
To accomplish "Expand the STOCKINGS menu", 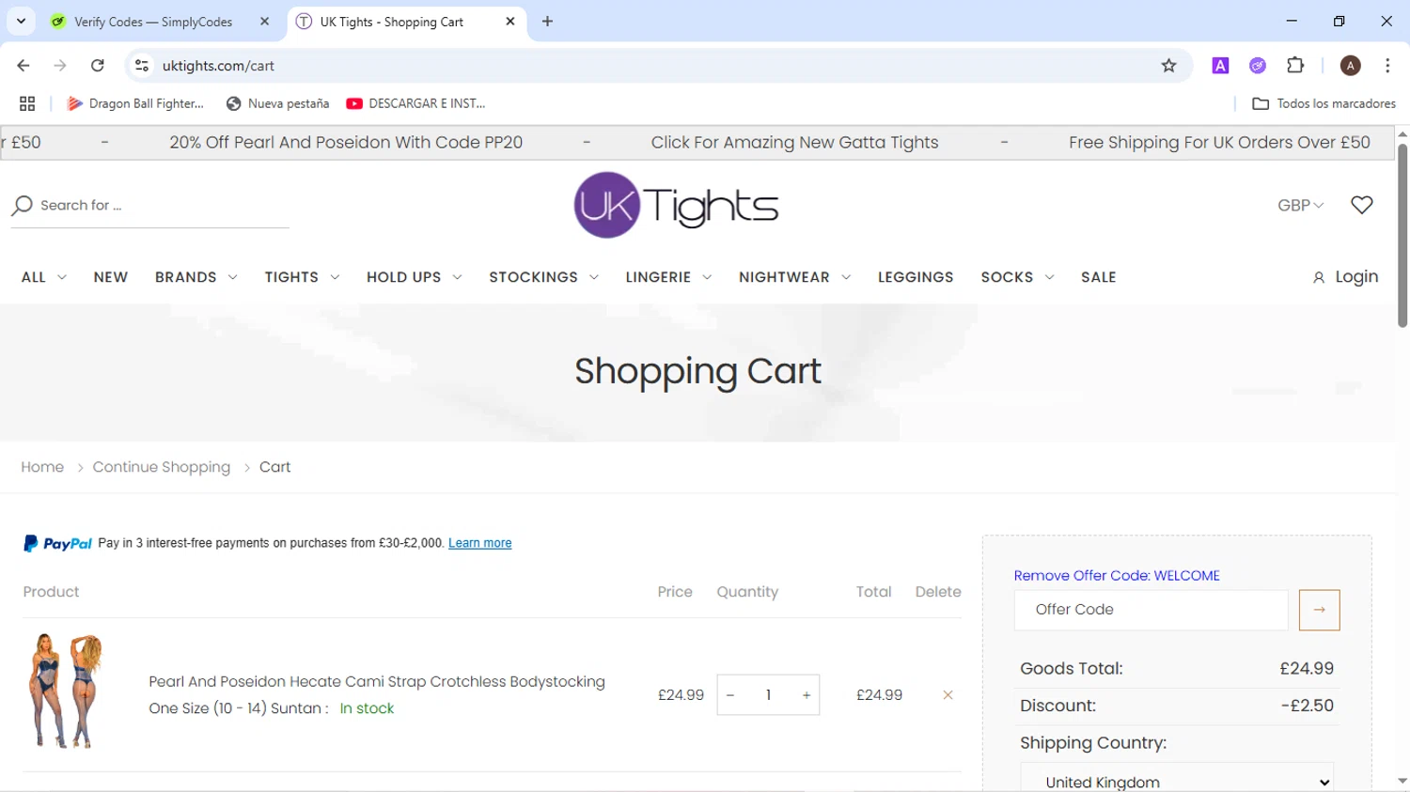I will (x=544, y=277).
